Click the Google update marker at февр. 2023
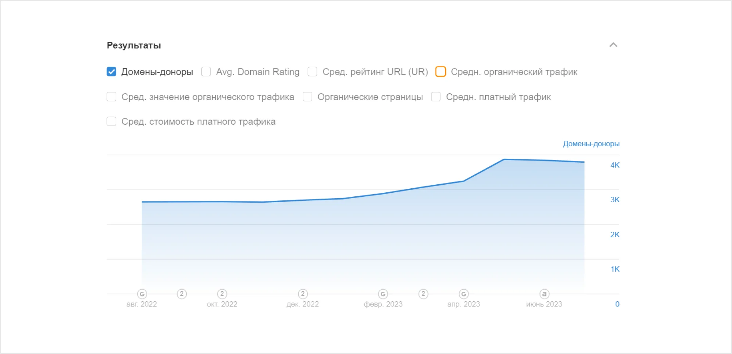 click(383, 294)
